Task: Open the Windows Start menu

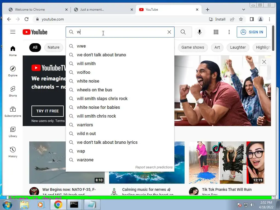Action: [7, 205]
